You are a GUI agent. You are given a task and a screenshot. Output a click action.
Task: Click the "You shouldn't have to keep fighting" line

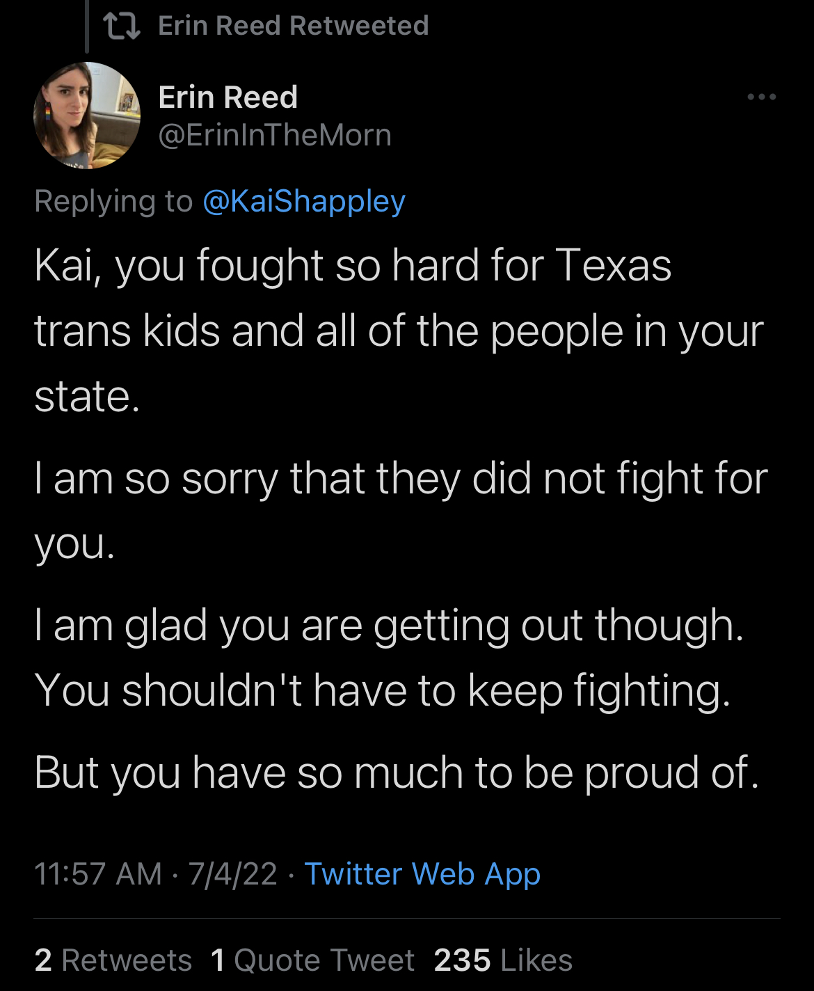point(383,690)
